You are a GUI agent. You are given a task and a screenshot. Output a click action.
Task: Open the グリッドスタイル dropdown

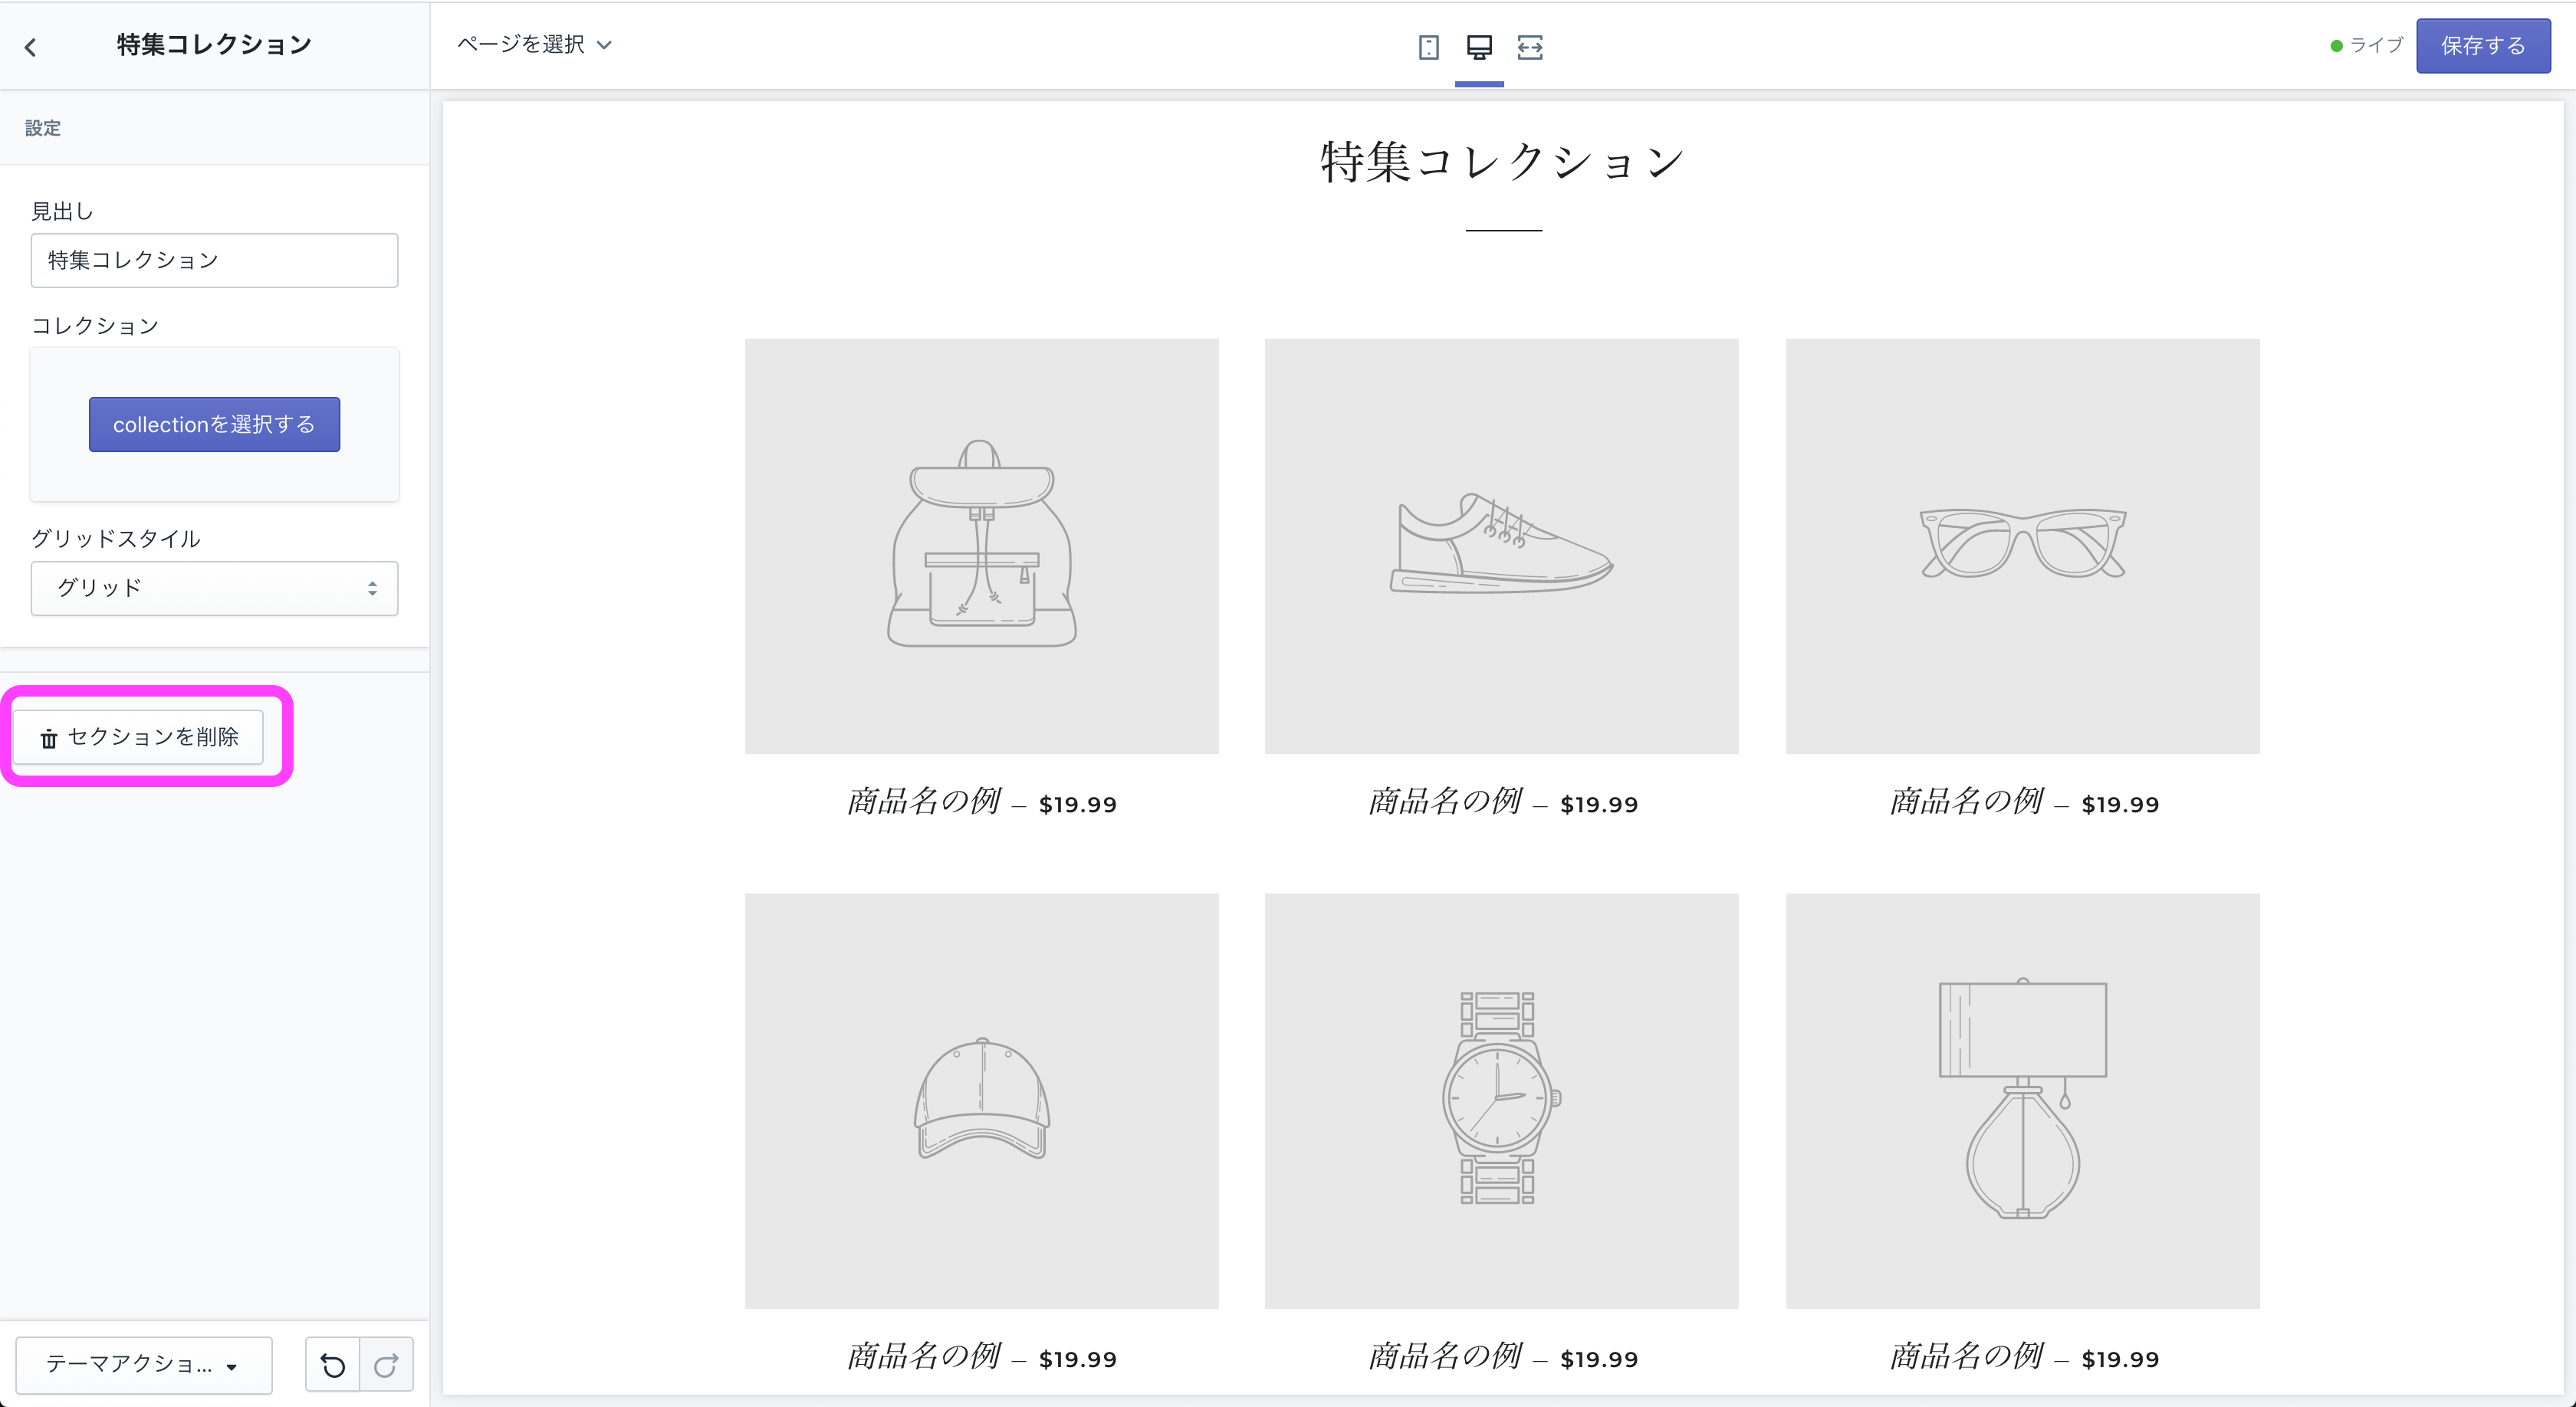[x=214, y=589]
